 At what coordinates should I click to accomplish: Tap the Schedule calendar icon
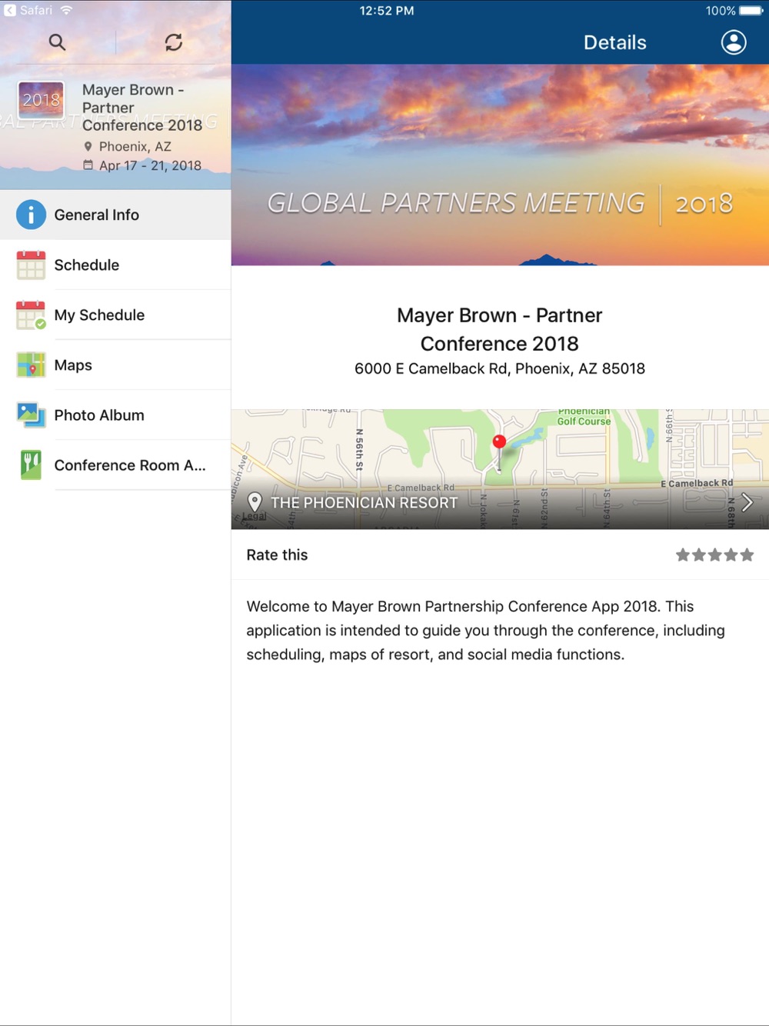(x=31, y=265)
